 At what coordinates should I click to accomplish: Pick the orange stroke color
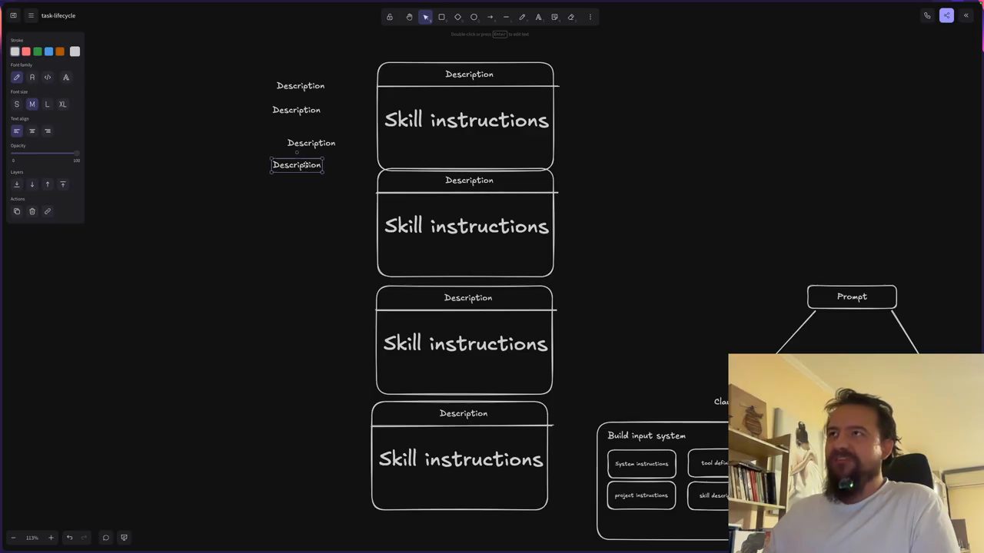pos(60,51)
